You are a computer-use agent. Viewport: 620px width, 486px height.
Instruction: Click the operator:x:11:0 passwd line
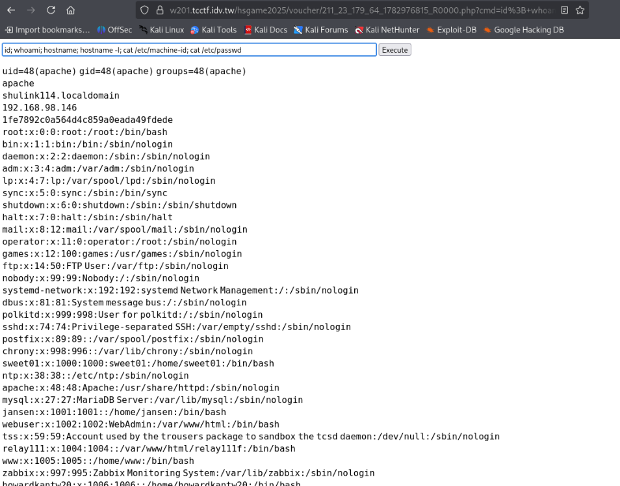tap(120, 242)
